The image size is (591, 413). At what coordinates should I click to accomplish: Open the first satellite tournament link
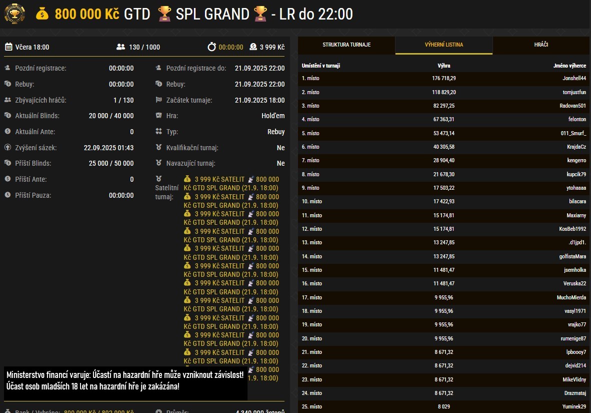[231, 183]
